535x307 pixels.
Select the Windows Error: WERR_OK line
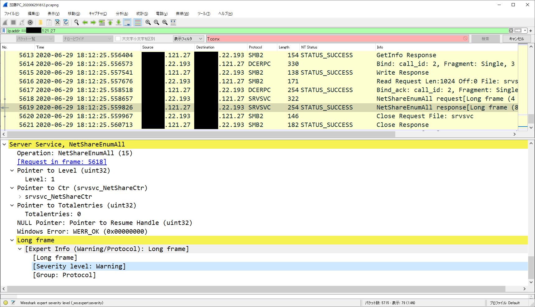[x=82, y=231]
